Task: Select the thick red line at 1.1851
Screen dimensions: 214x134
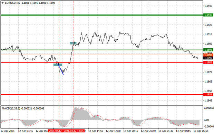Action: pos(102,94)
